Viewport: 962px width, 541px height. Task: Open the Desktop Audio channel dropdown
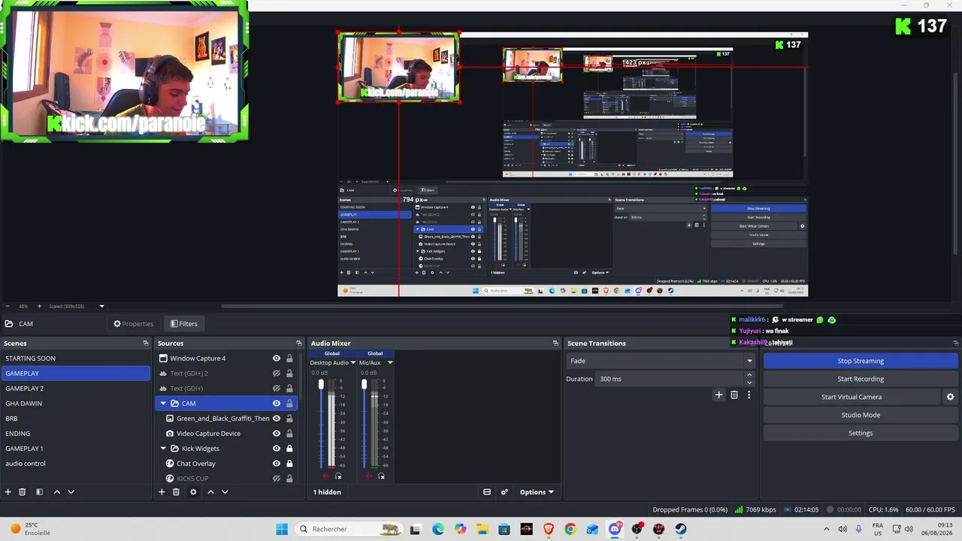pyautogui.click(x=352, y=363)
